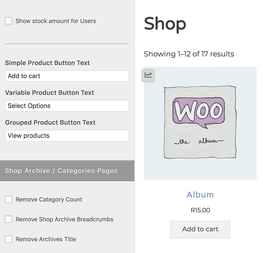The height and width of the screenshot is (253, 263).
Task: Click the R15.00 price of Album
Action: pos(200,210)
